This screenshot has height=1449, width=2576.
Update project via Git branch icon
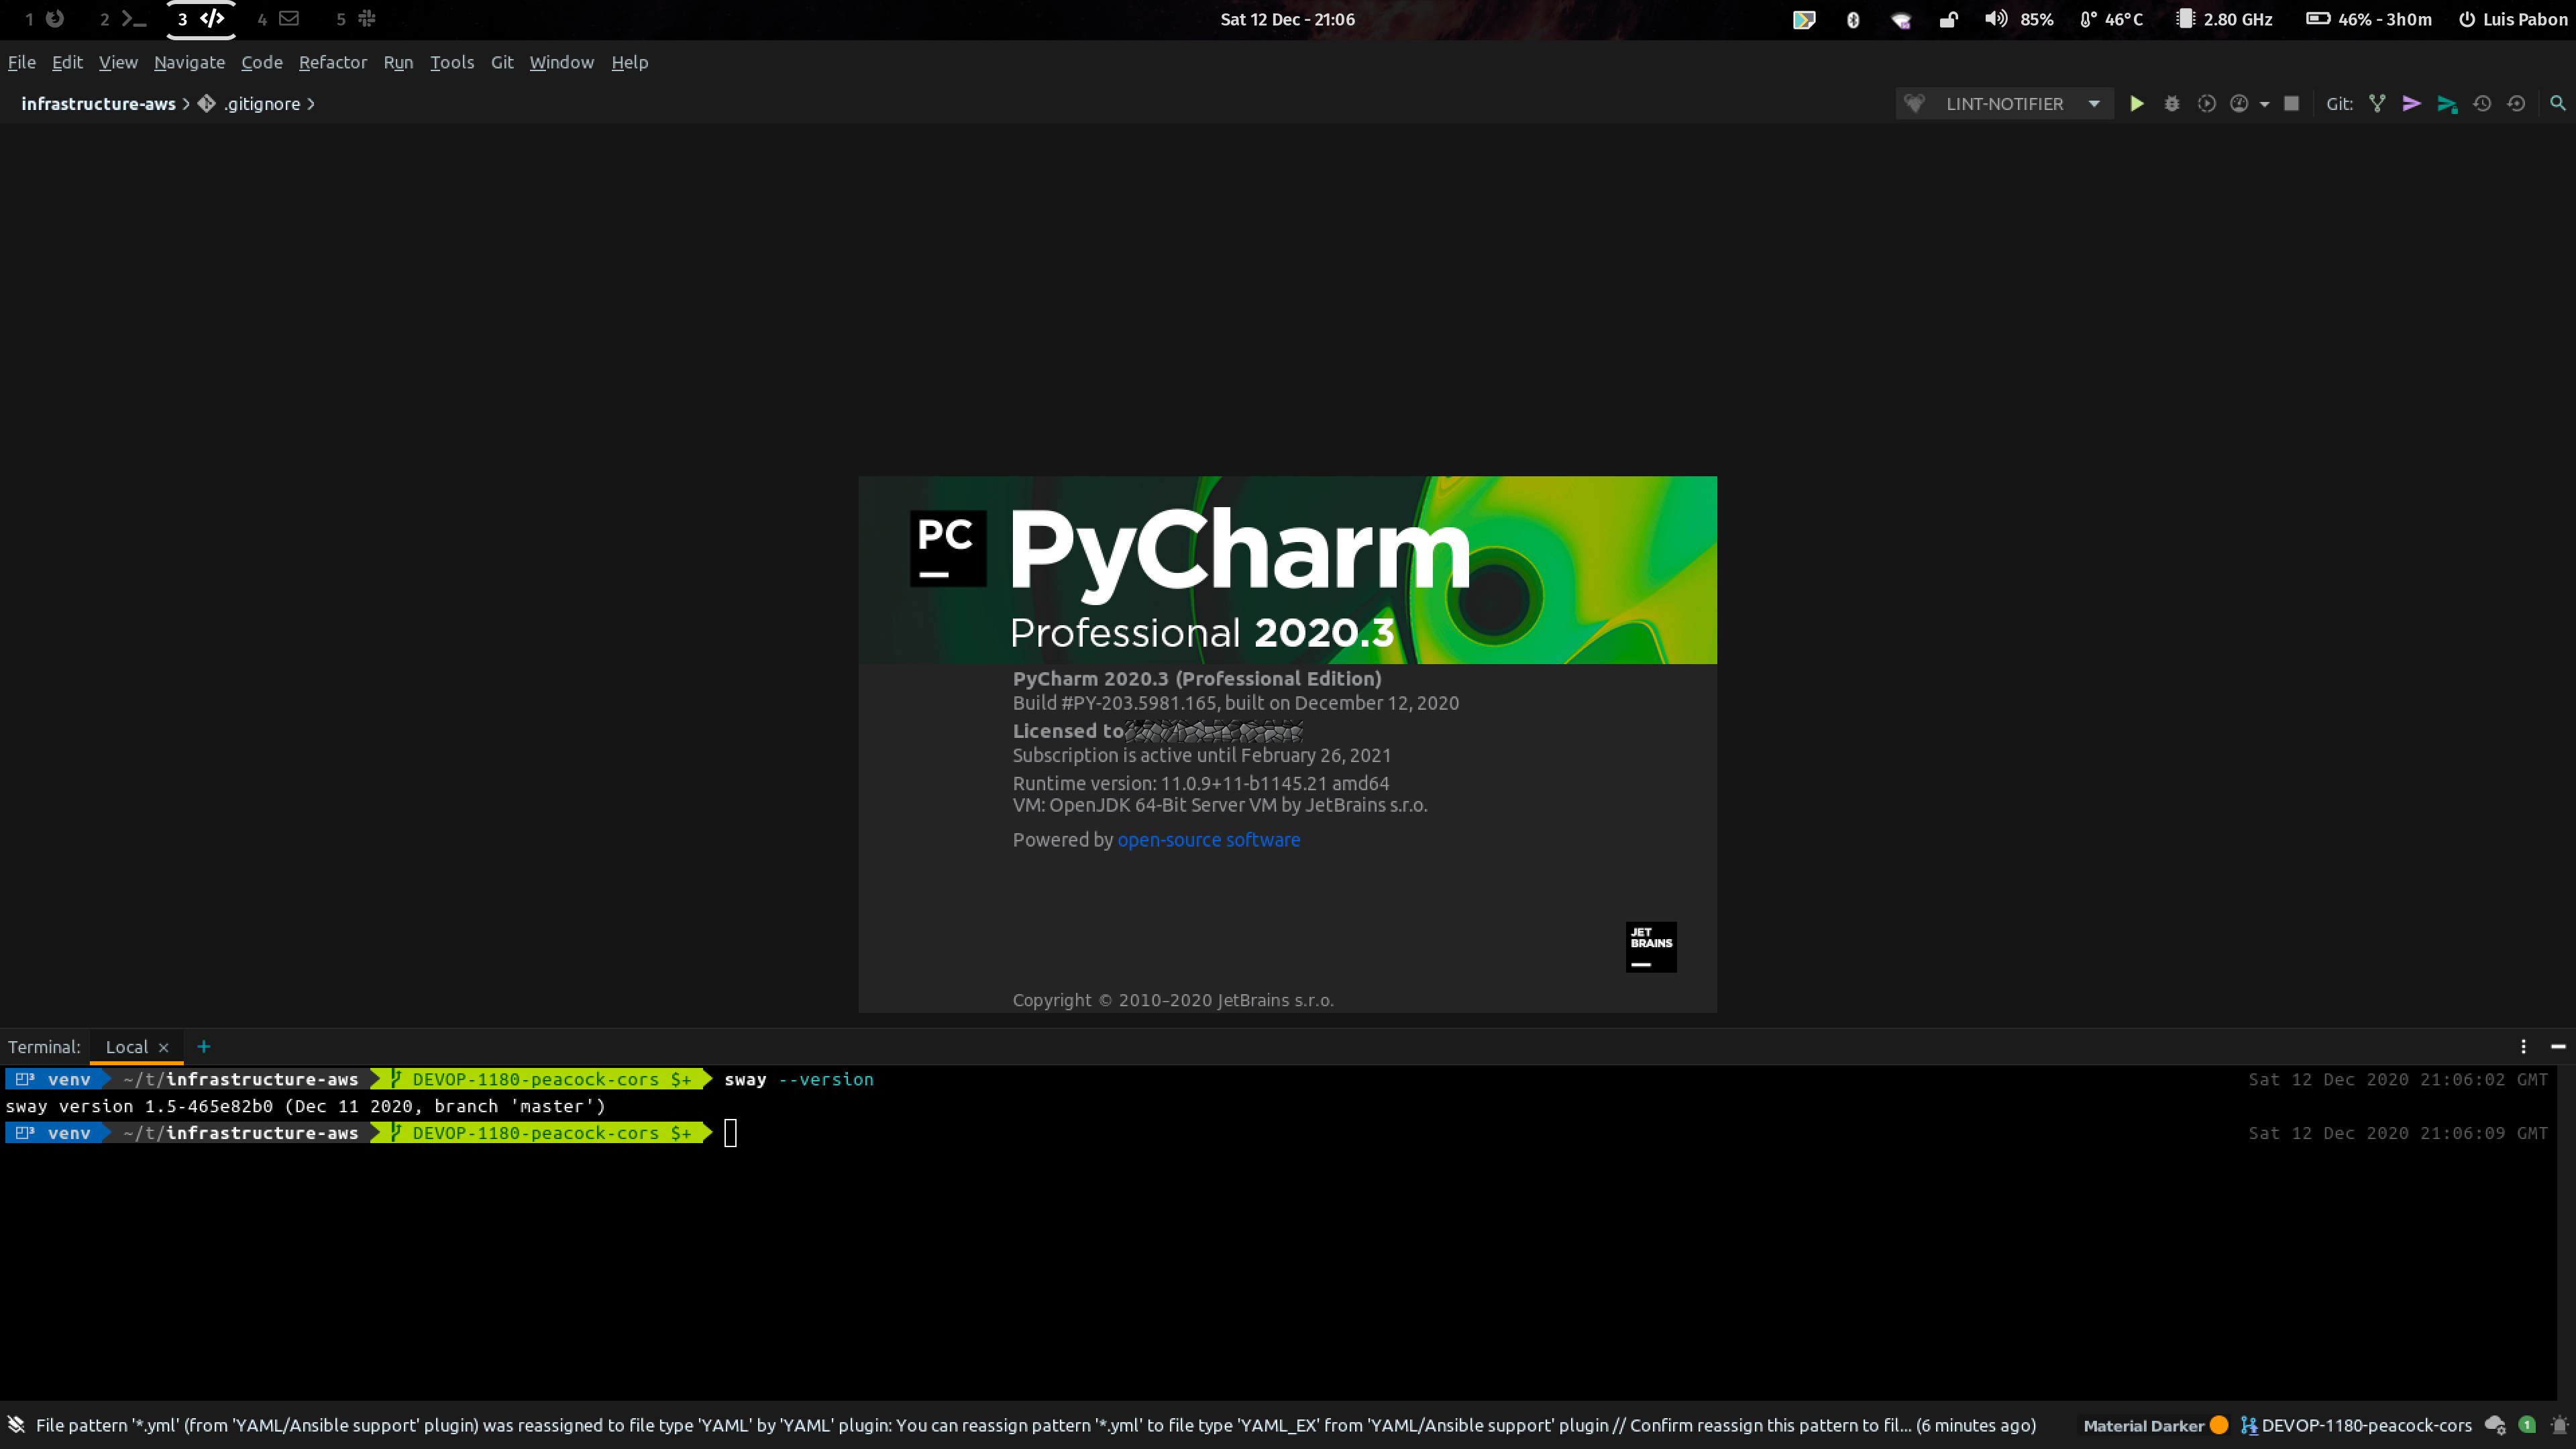click(2377, 104)
